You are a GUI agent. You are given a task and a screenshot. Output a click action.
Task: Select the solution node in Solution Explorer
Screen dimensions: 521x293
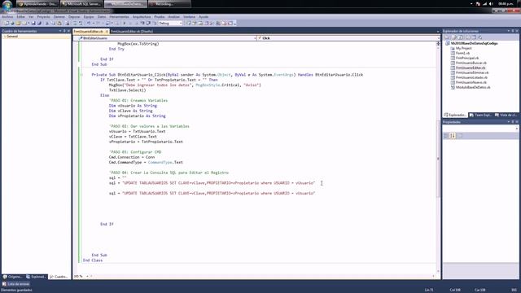click(x=474, y=43)
